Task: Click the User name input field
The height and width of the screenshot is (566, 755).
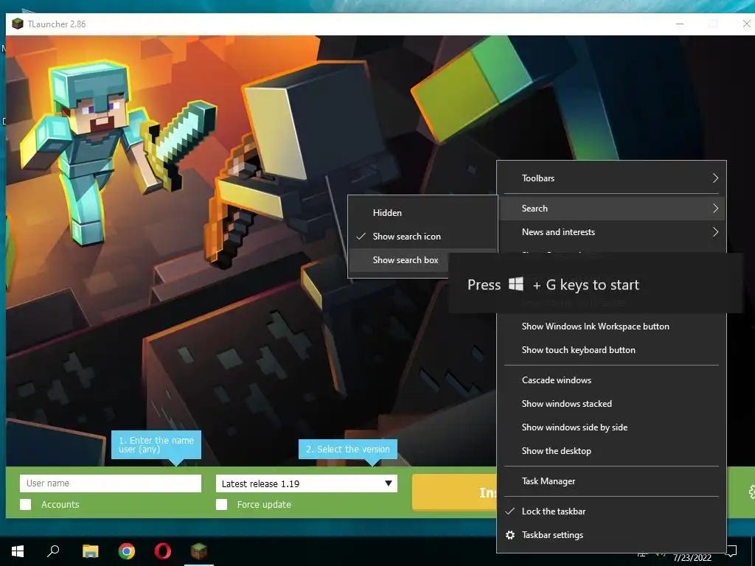Action: click(x=111, y=483)
